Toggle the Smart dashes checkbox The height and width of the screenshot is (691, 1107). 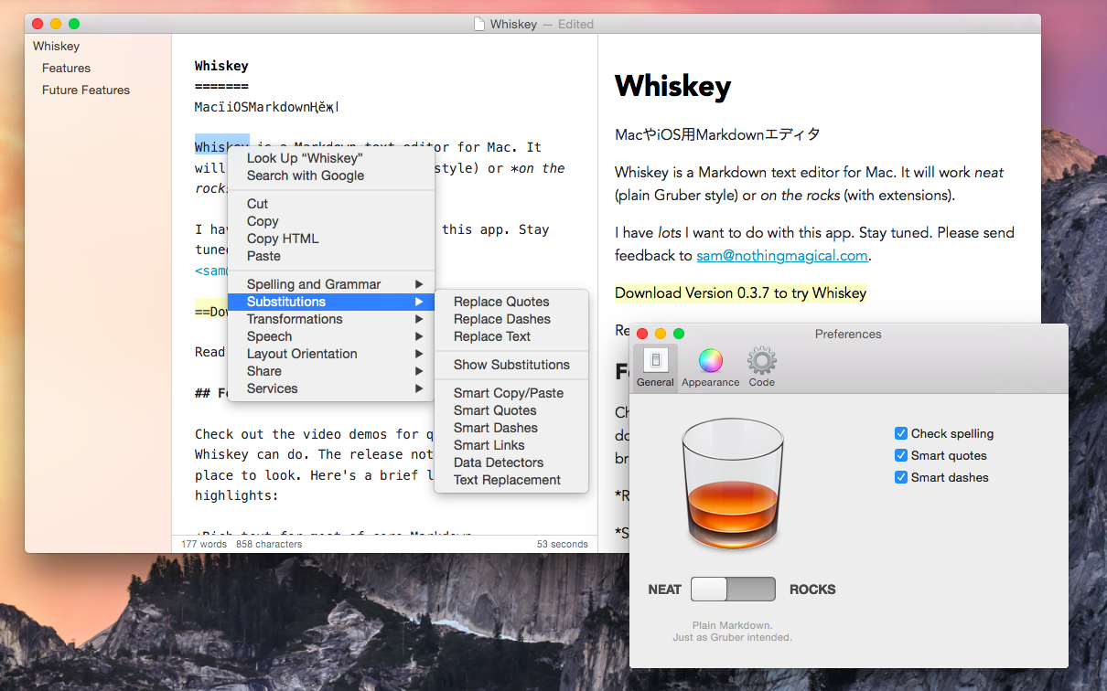click(x=901, y=477)
